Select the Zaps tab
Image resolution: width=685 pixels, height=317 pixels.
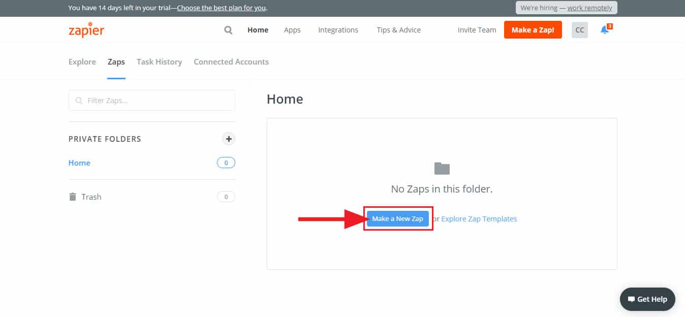pos(116,61)
